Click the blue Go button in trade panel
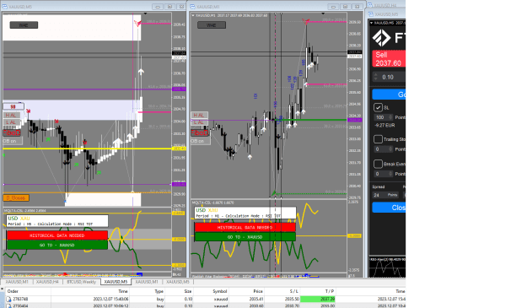Image resolution: width=527 pixels, height=308 pixels. click(x=389, y=95)
